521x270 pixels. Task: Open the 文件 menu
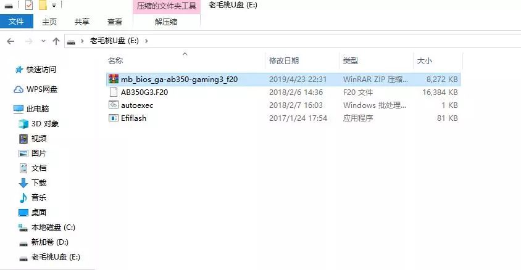tap(16, 22)
